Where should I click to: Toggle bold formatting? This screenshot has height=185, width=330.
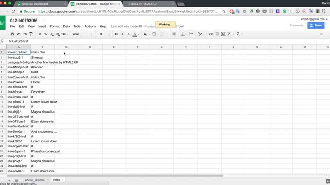116,34
